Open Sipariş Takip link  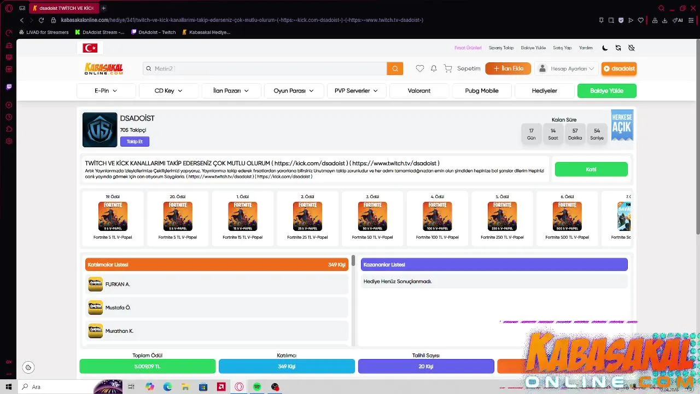click(501, 48)
